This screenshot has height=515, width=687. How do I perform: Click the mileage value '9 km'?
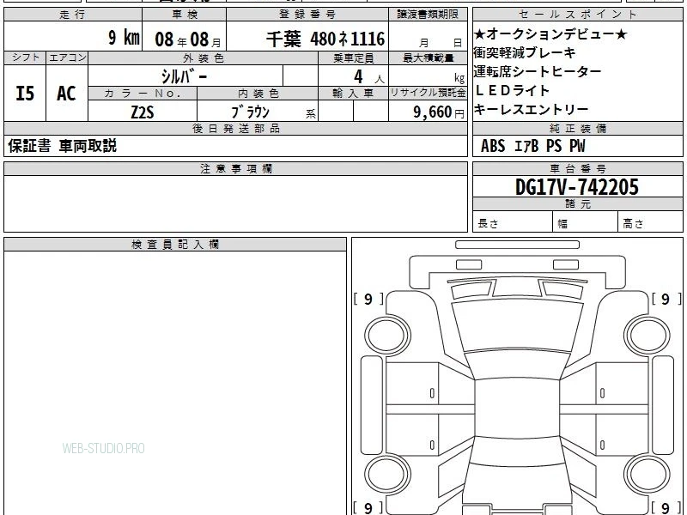[x=124, y=37]
